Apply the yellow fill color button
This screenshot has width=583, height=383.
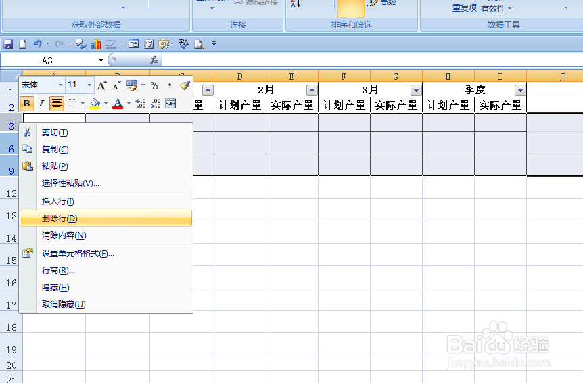coord(95,104)
